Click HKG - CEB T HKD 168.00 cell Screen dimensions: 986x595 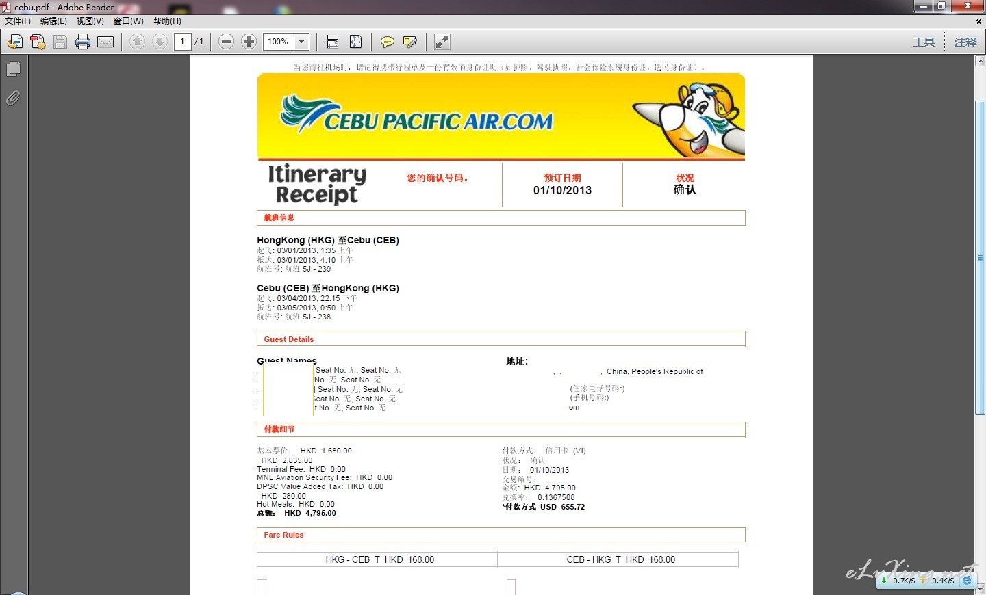pos(377,559)
